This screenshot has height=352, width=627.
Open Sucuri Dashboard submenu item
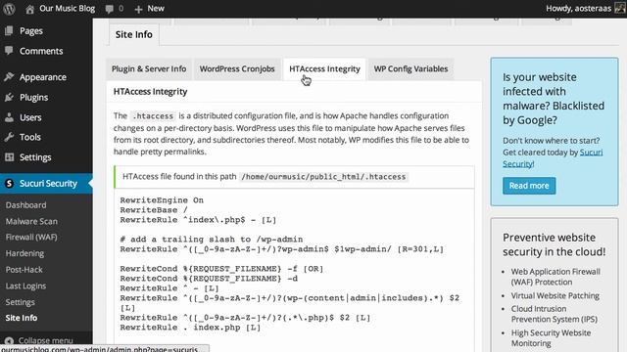pos(26,205)
